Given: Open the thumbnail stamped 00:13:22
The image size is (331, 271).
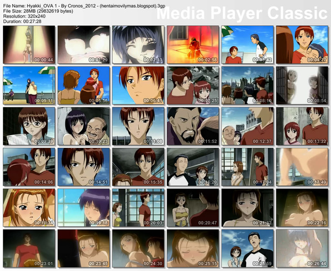Looking at the screenshot, I should (x=302, y=126).
